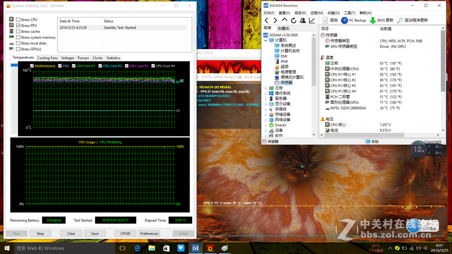The image size is (452, 254).
Task: Click the report icon in AIDA64 toolbar
Action: tap(325, 20)
